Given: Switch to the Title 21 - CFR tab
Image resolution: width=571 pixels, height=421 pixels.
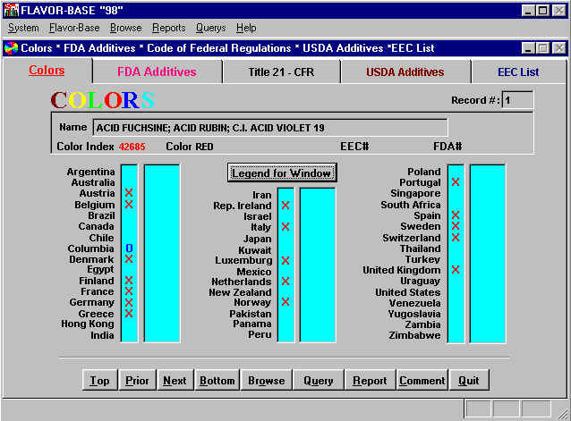Looking at the screenshot, I should click(x=281, y=72).
